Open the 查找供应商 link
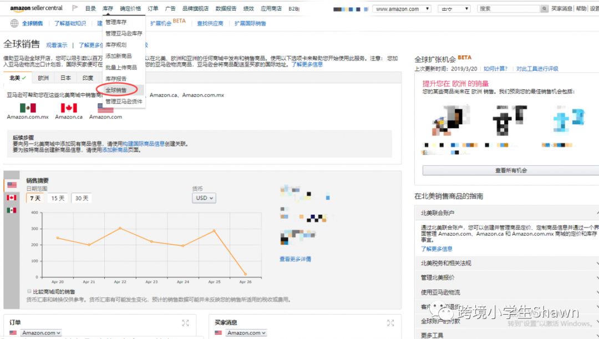This screenshot has width=599, height=339. click(x=210, y=23)
